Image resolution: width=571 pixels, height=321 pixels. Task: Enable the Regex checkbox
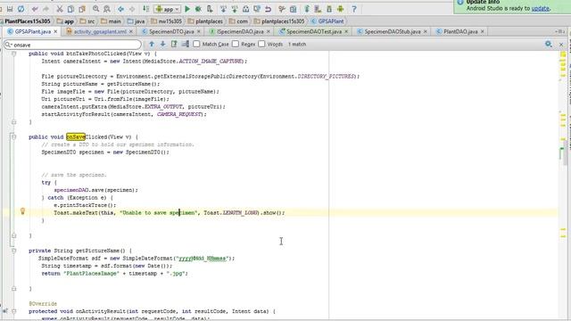[236, 44]
